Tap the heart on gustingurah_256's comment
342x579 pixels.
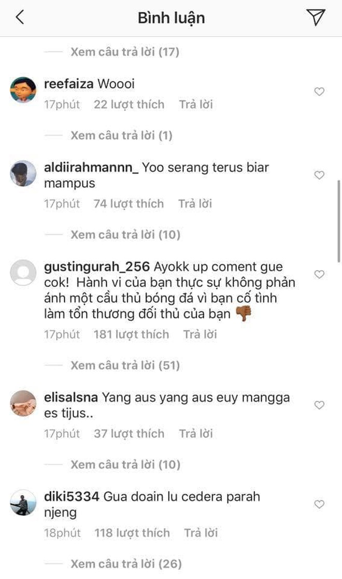pyautogui.click(x=319, y=274)
